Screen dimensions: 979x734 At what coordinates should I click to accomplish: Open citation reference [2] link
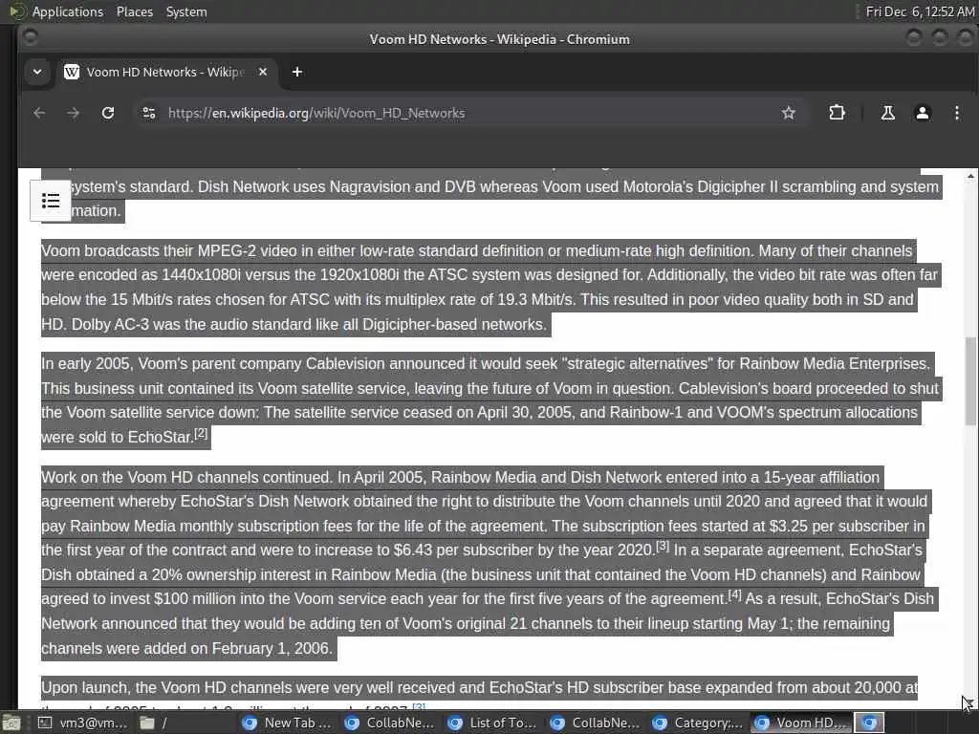(x=201, y=433)
